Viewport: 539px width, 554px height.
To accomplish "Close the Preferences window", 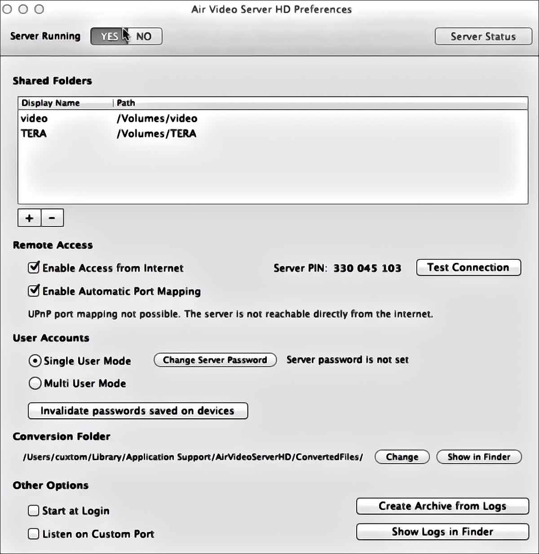I will pyautogui.click(x=7, y=9).
